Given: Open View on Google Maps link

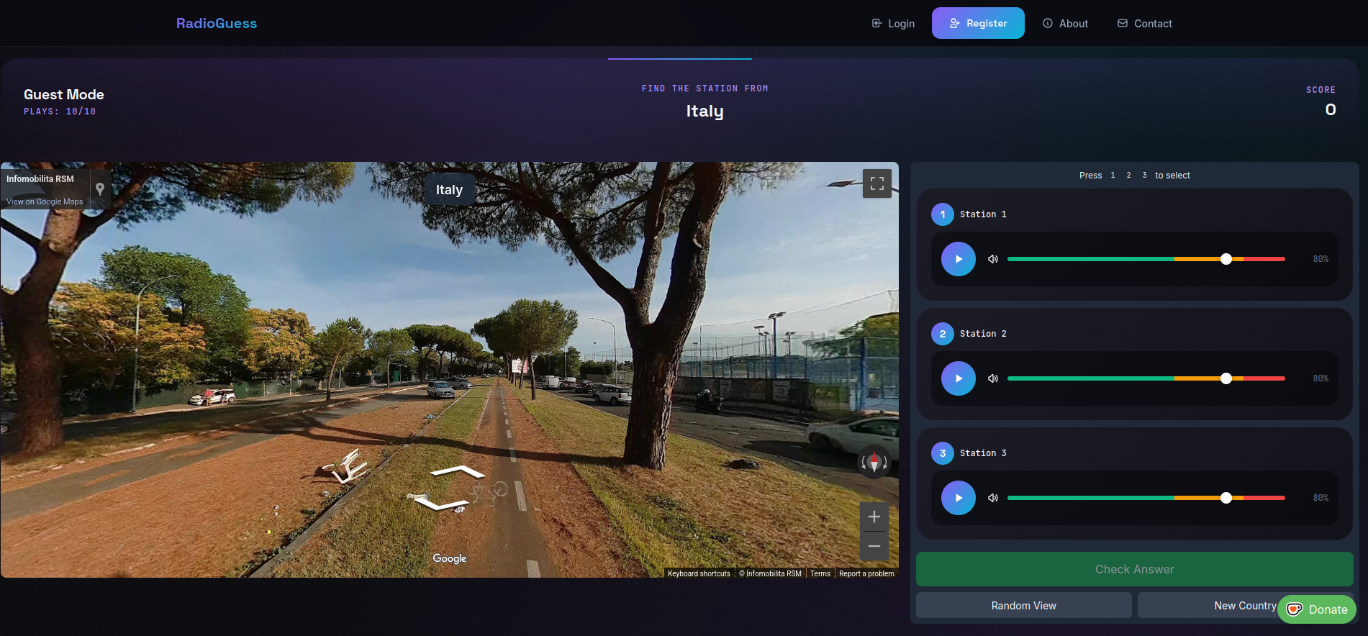Looking at the screenshot, I should (x=45, y=202).
